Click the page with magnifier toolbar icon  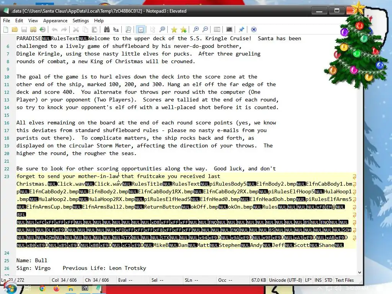pyautogui.click(x=128, y=29)
